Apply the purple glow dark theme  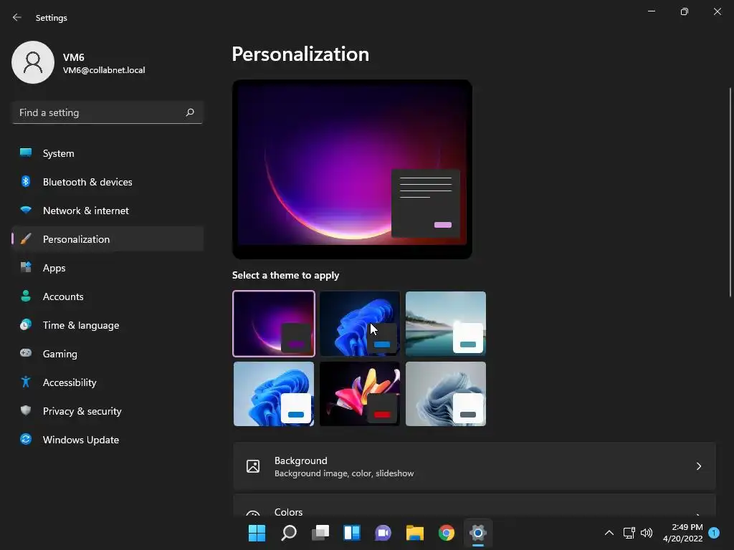(274, 324)
